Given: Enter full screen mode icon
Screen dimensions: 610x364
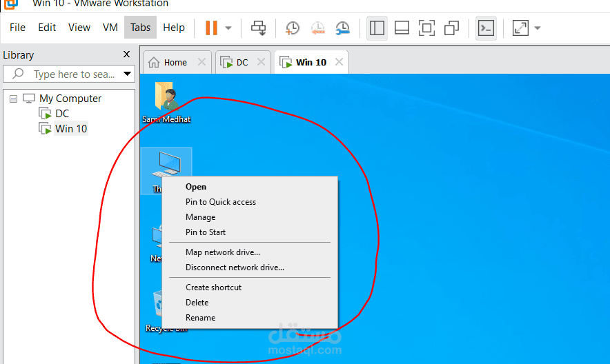Looking at the screenshot, I should (x=426, y=28).
